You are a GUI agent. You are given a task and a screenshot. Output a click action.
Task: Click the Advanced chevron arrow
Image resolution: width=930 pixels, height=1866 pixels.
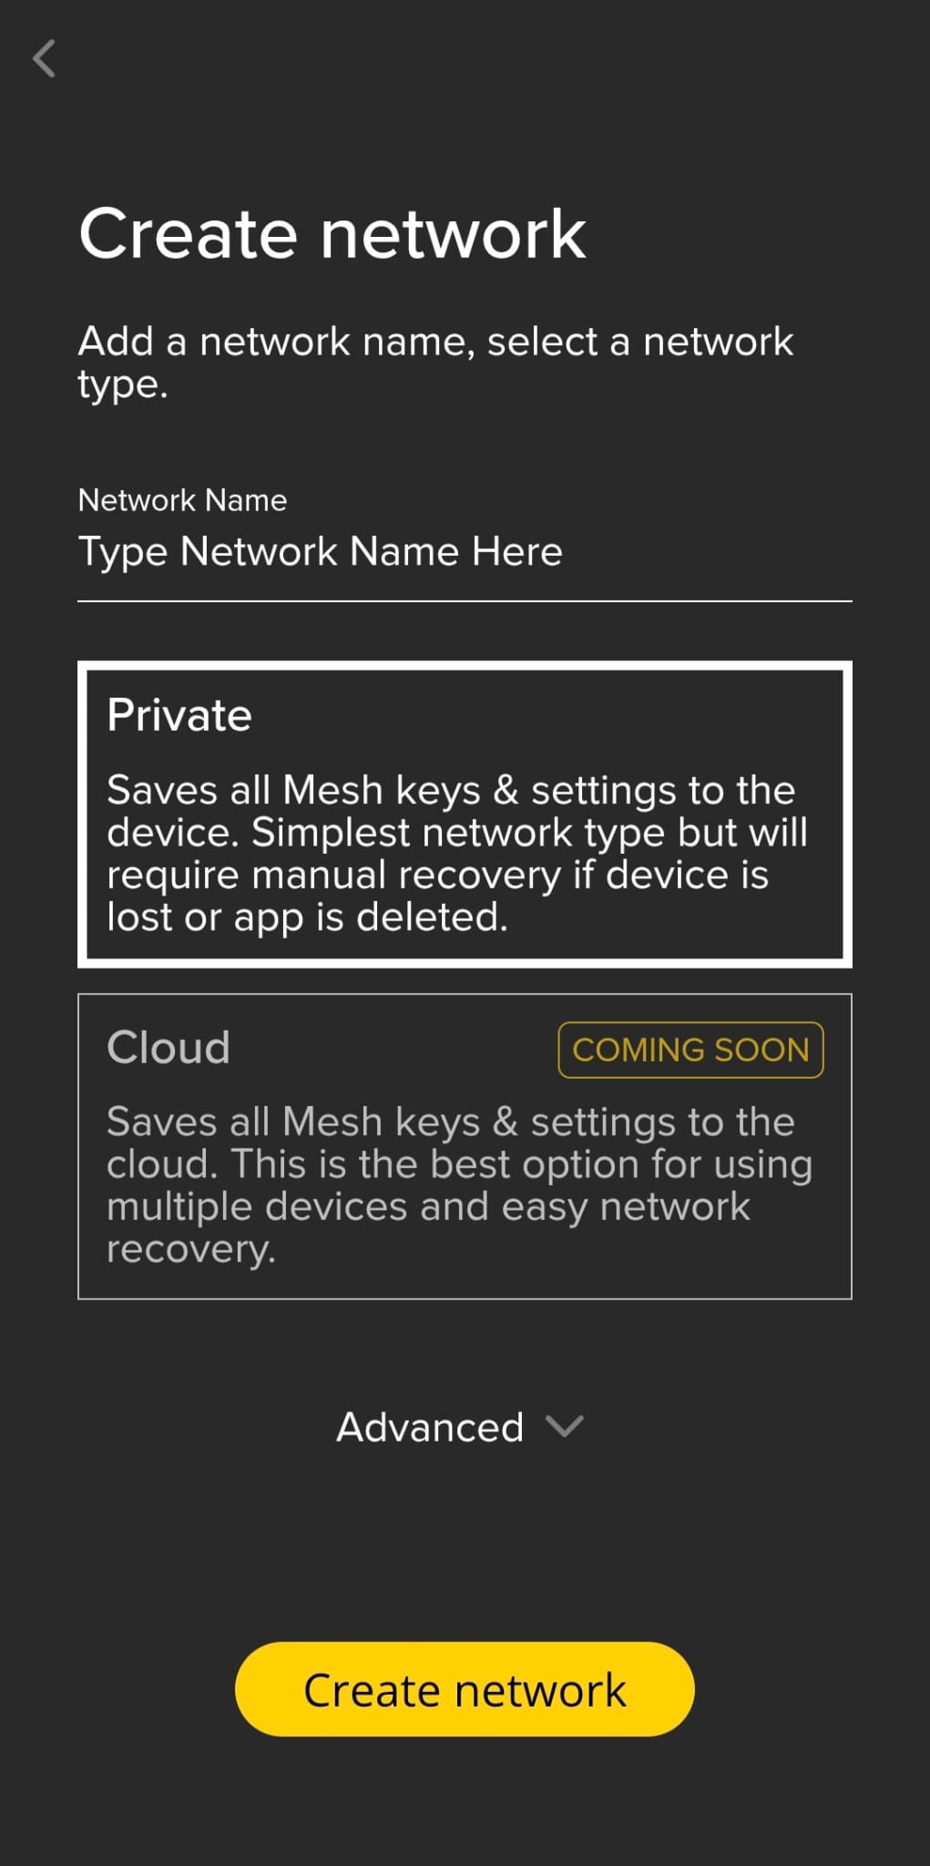565,1426
